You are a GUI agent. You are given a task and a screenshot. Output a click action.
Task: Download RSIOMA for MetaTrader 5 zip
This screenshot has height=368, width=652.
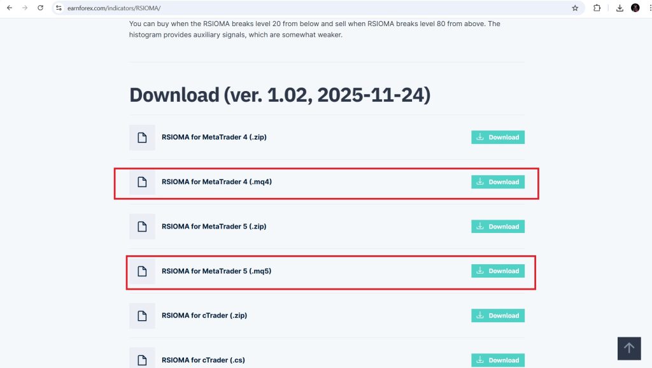(x=498, y=227)
